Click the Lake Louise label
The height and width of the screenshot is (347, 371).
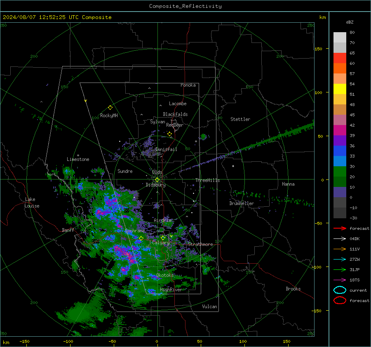32,203
